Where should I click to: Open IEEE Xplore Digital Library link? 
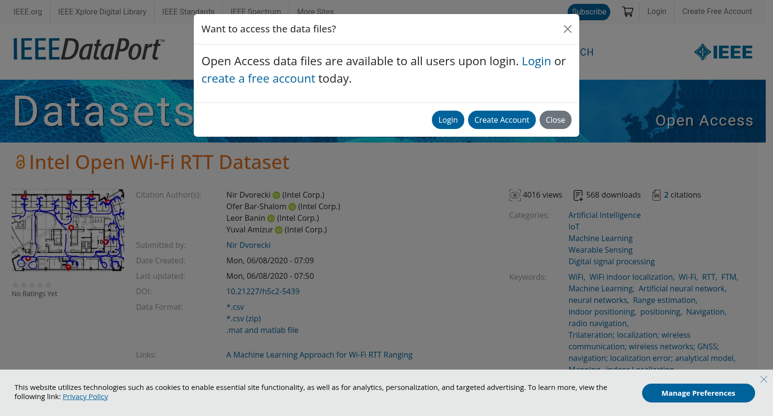coord(102,12)
